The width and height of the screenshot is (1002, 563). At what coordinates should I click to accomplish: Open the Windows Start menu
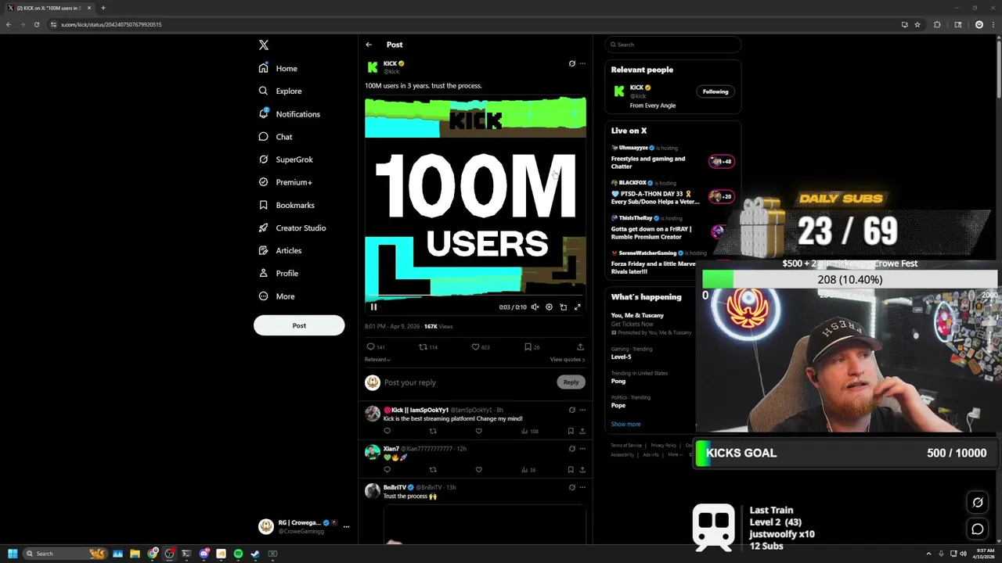coord(13,554)
